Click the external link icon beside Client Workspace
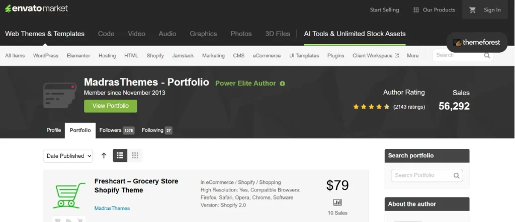This screenshot has height=222, width=515. (x=396, y=56)
